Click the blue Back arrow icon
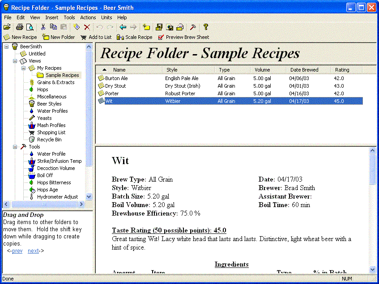 123,27
